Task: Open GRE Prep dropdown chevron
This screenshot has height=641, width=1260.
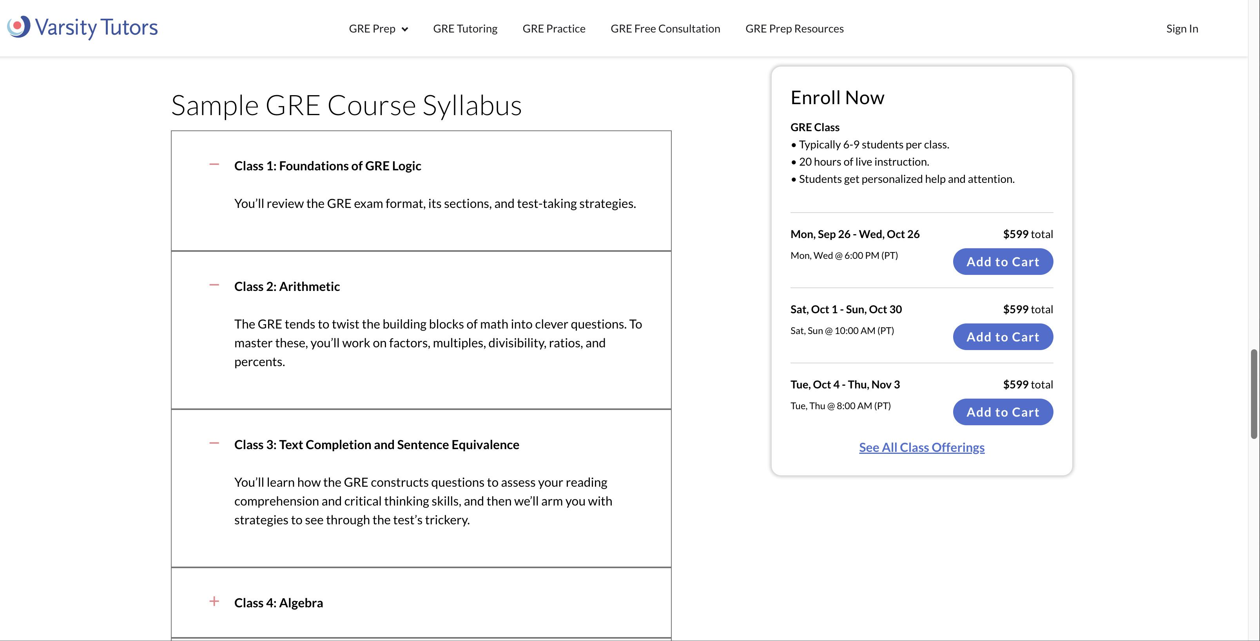Action: pyautogui.click(x=405, y=29)
